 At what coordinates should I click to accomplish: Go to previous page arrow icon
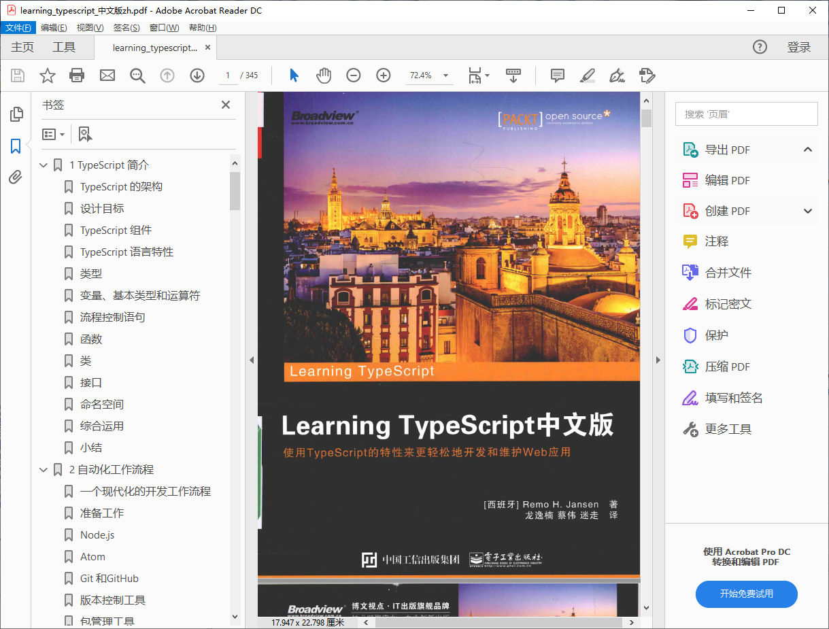[167, 75]
